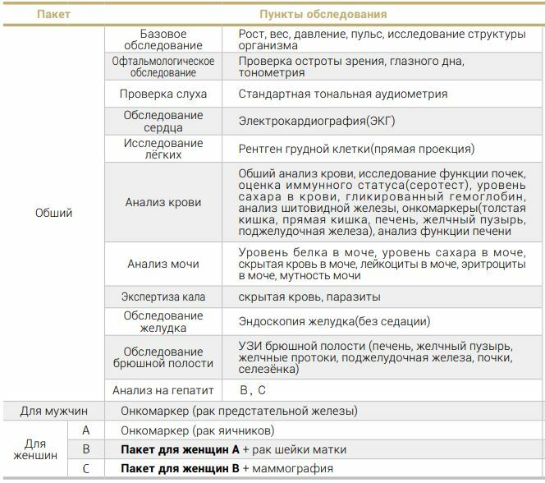This screenshot has height=483, width=545.
Task: Select the 'Офтальмологическое обследование' cell
Action: (163, 67)
